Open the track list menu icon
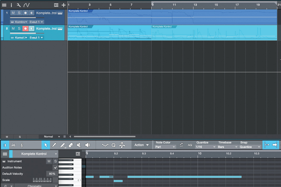 4,5
